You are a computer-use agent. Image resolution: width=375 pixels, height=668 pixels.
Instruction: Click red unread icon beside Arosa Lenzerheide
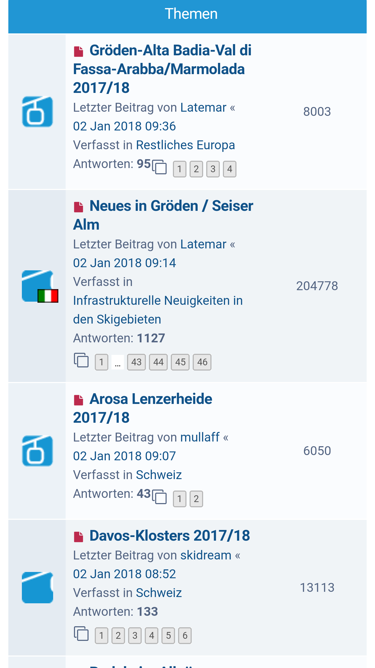[x=78, y=400]
